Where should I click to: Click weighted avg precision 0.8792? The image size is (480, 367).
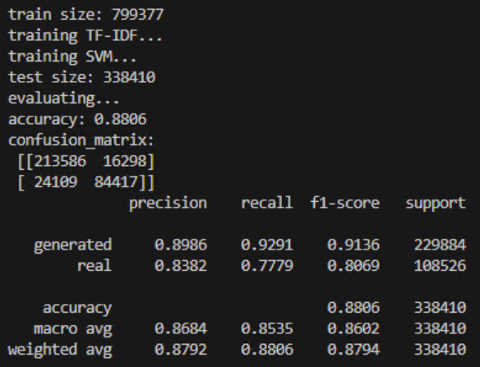[x=181, y=349]
